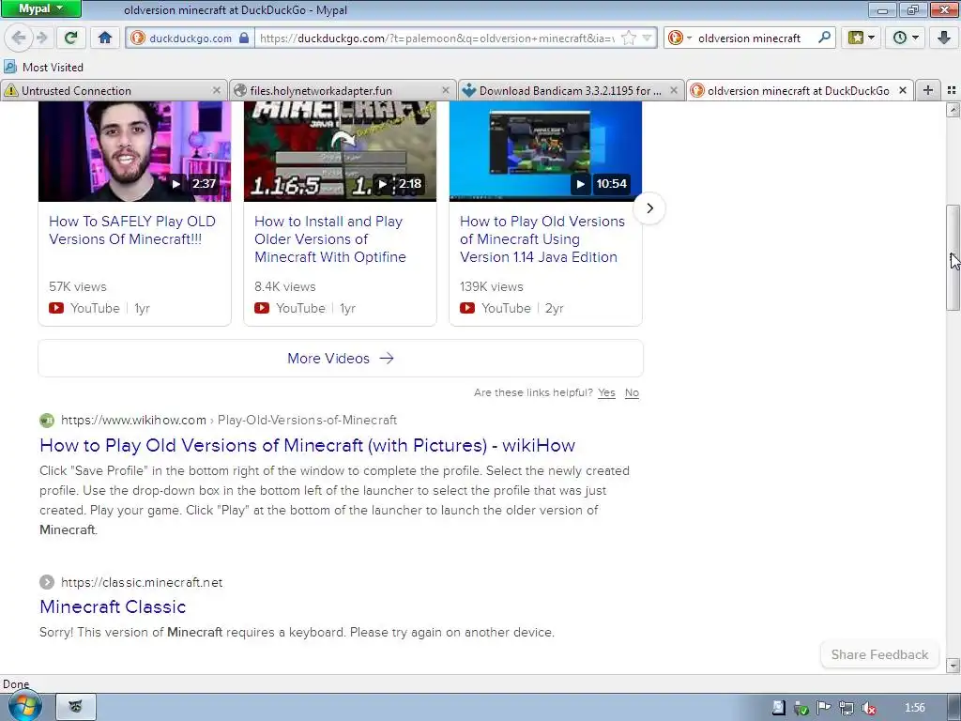Click the magnifier search button
This screenshot has width=961, height=721.
pyautogui.click(x=824, y=38)
